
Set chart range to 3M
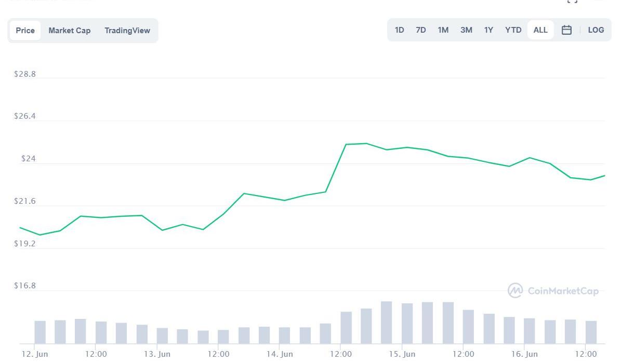coord(466,30)
